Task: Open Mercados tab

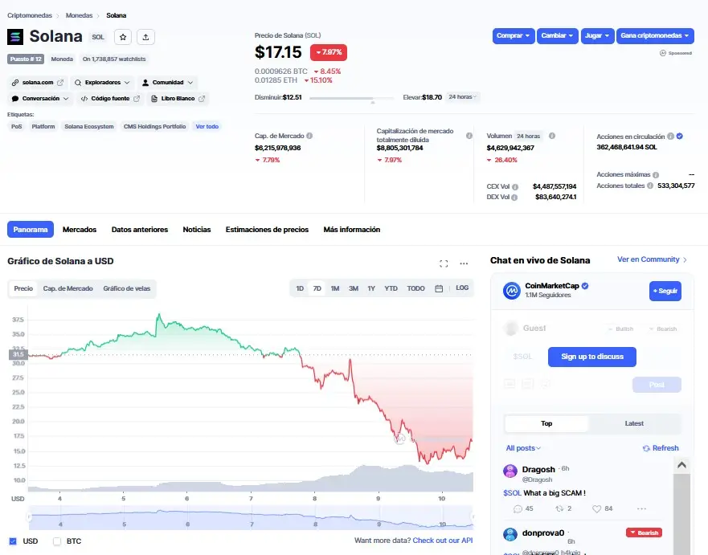Action: pos(80,230)
